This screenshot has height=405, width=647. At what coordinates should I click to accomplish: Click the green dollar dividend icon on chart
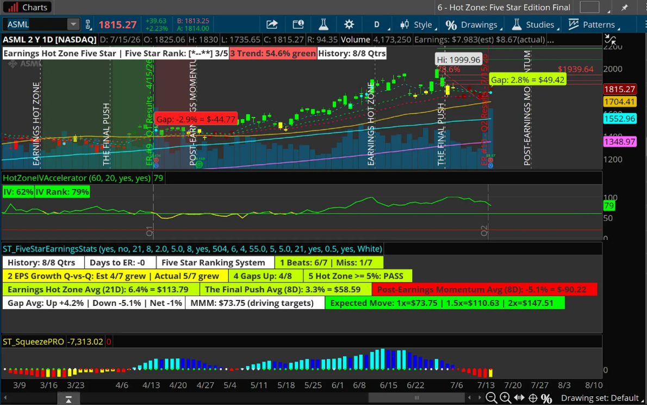coord(199,164)
